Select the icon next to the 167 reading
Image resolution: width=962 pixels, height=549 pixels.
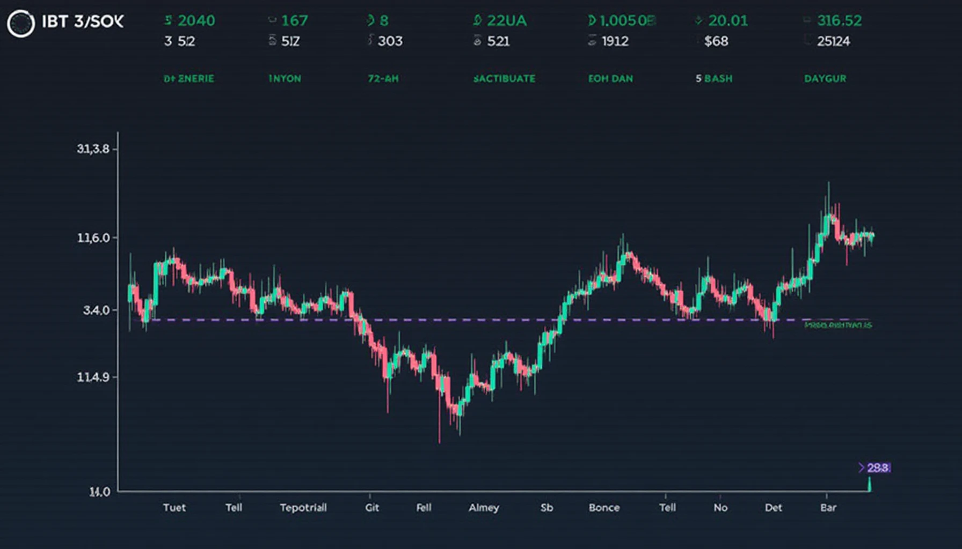(272, 20)
